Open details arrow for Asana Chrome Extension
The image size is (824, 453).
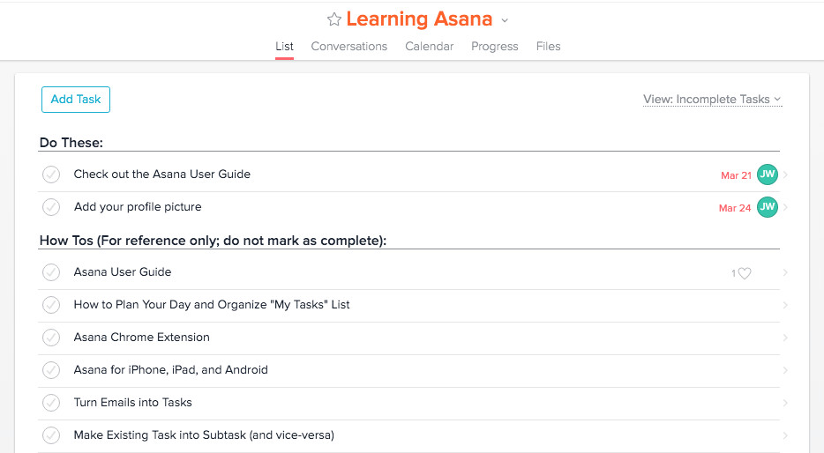785,338
